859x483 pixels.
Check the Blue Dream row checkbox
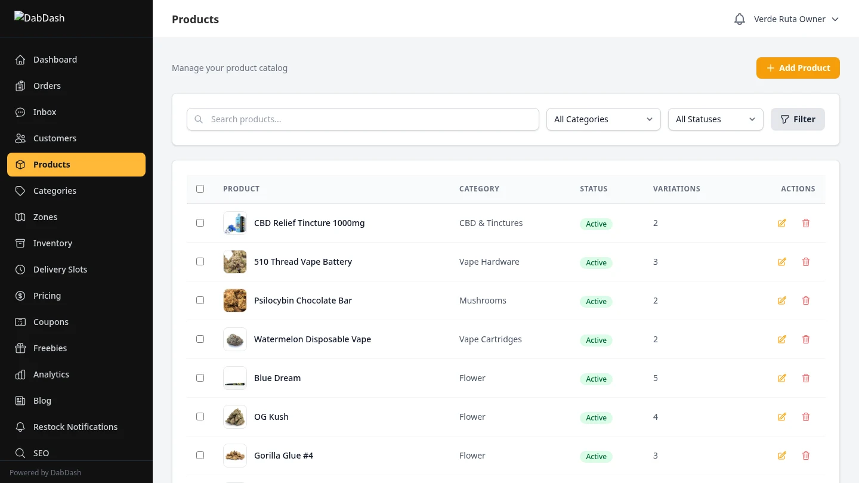click(x=200, y=378)
